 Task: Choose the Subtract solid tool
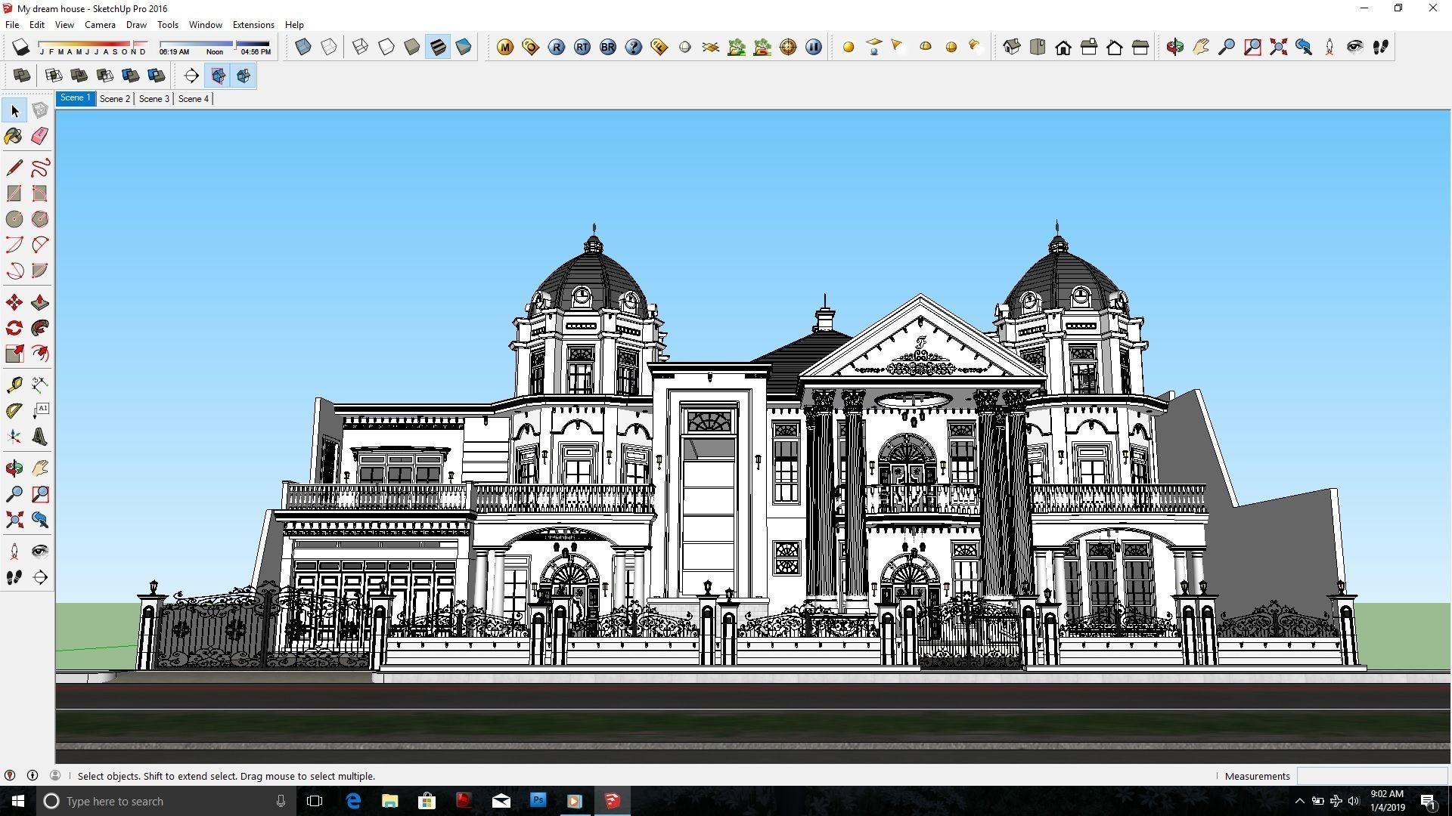[x=105, y=75]
